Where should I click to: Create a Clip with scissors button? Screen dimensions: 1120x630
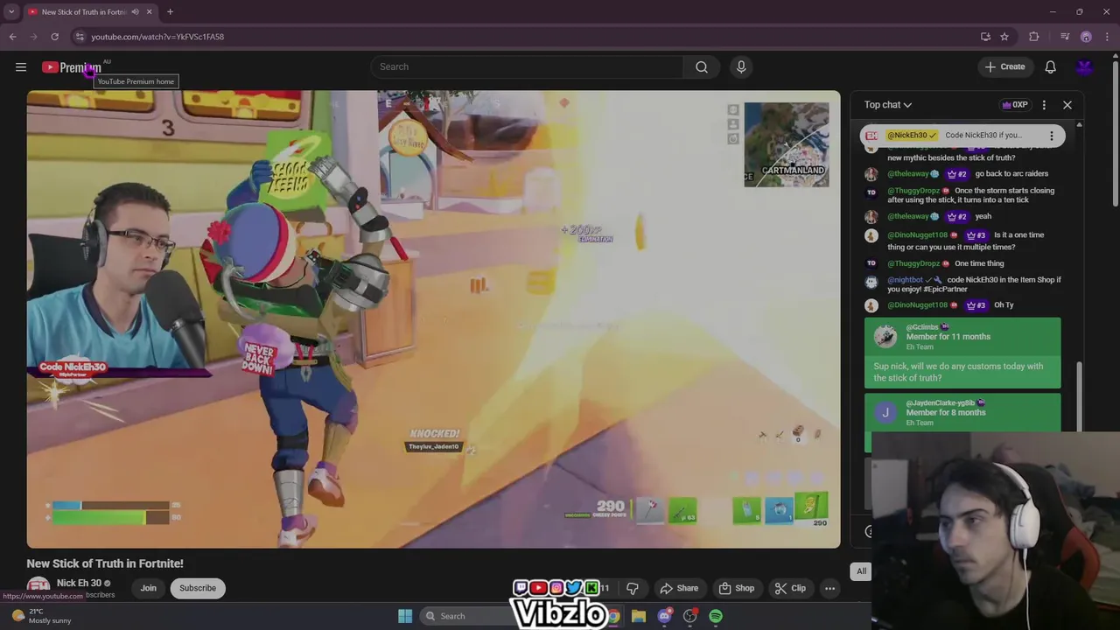[790, 588]
